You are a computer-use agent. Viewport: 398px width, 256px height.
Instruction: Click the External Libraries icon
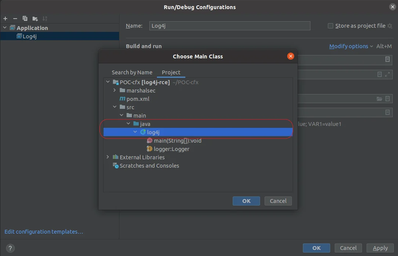pyautogui.click(x=116, y=157)
